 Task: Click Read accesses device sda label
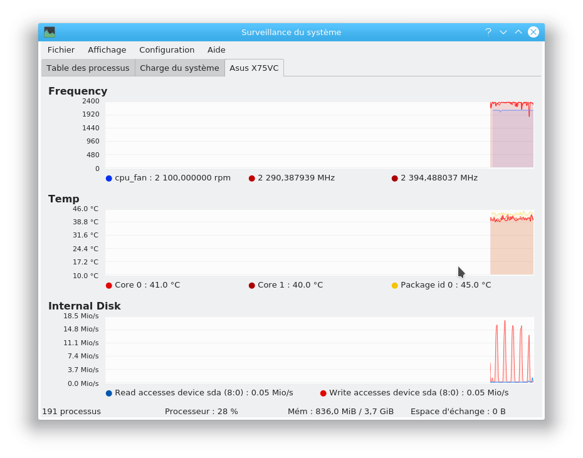click(204, 393)
